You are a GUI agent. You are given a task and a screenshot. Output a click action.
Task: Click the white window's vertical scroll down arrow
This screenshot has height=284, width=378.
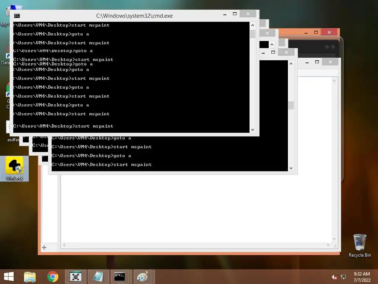[334, 239]
